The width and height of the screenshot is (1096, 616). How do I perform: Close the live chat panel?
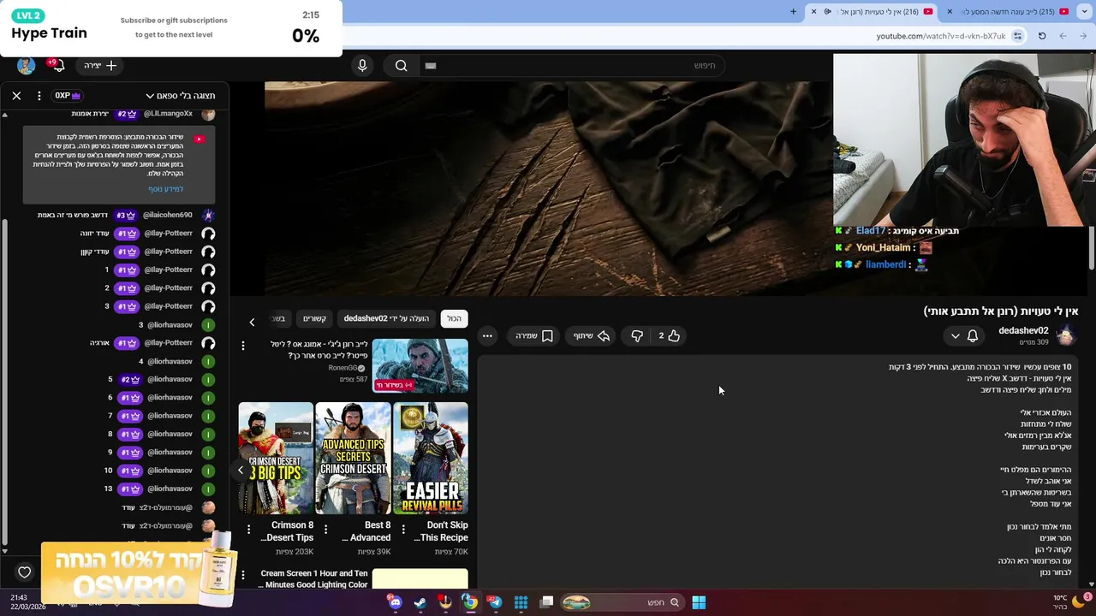click(16, 96)
